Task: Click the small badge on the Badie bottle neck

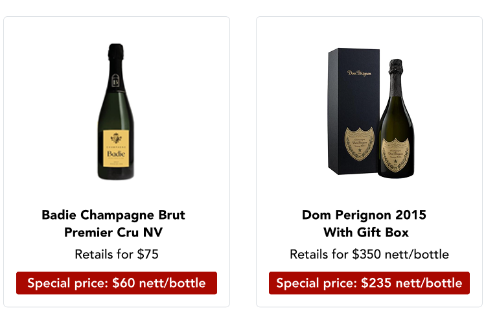Action: (117, 81)
